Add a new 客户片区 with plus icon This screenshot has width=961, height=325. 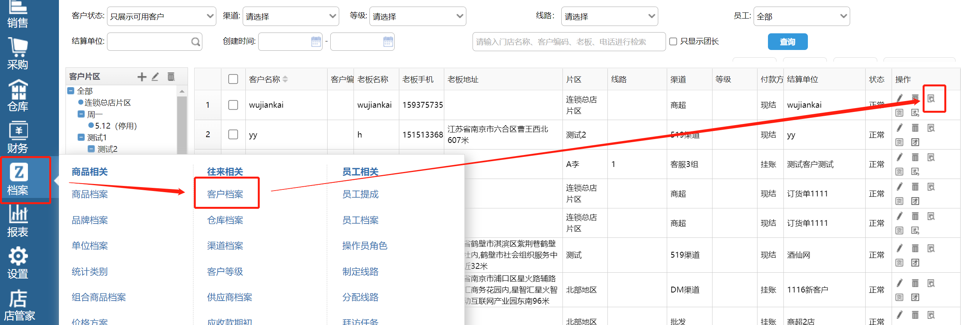142,77
